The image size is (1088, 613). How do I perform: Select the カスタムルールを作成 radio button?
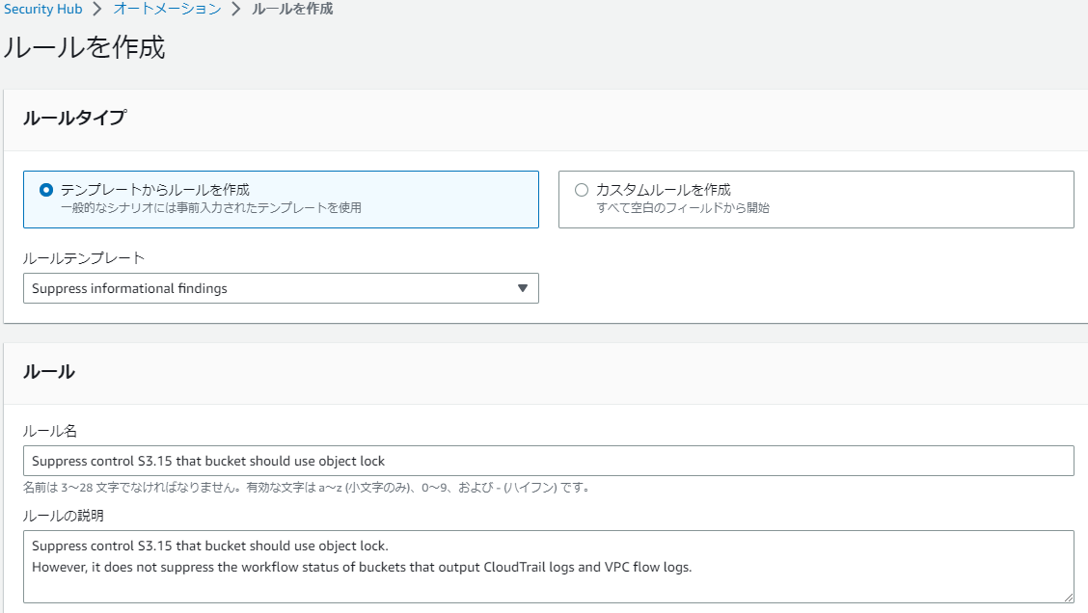581,190
